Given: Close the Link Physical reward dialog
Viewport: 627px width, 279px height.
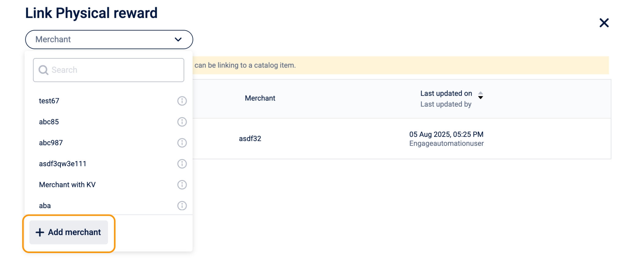Looking at the screenshot, I should (x=604, y=23).
